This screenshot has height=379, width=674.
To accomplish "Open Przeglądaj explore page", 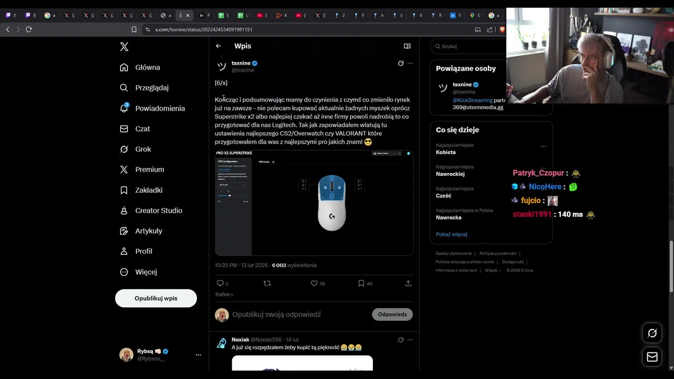I will click(x=144, y=88).
